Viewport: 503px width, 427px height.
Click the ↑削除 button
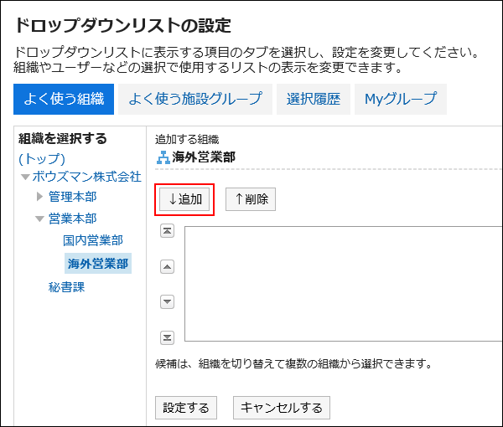(251, 199)
